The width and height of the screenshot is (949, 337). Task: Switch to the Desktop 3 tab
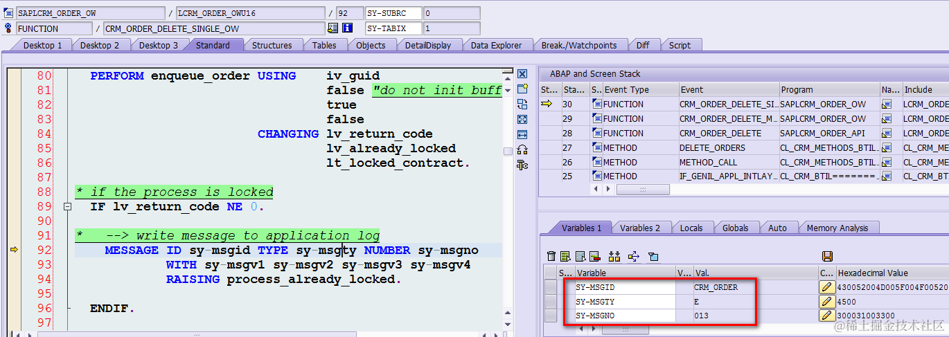click(x=158, y=45)
